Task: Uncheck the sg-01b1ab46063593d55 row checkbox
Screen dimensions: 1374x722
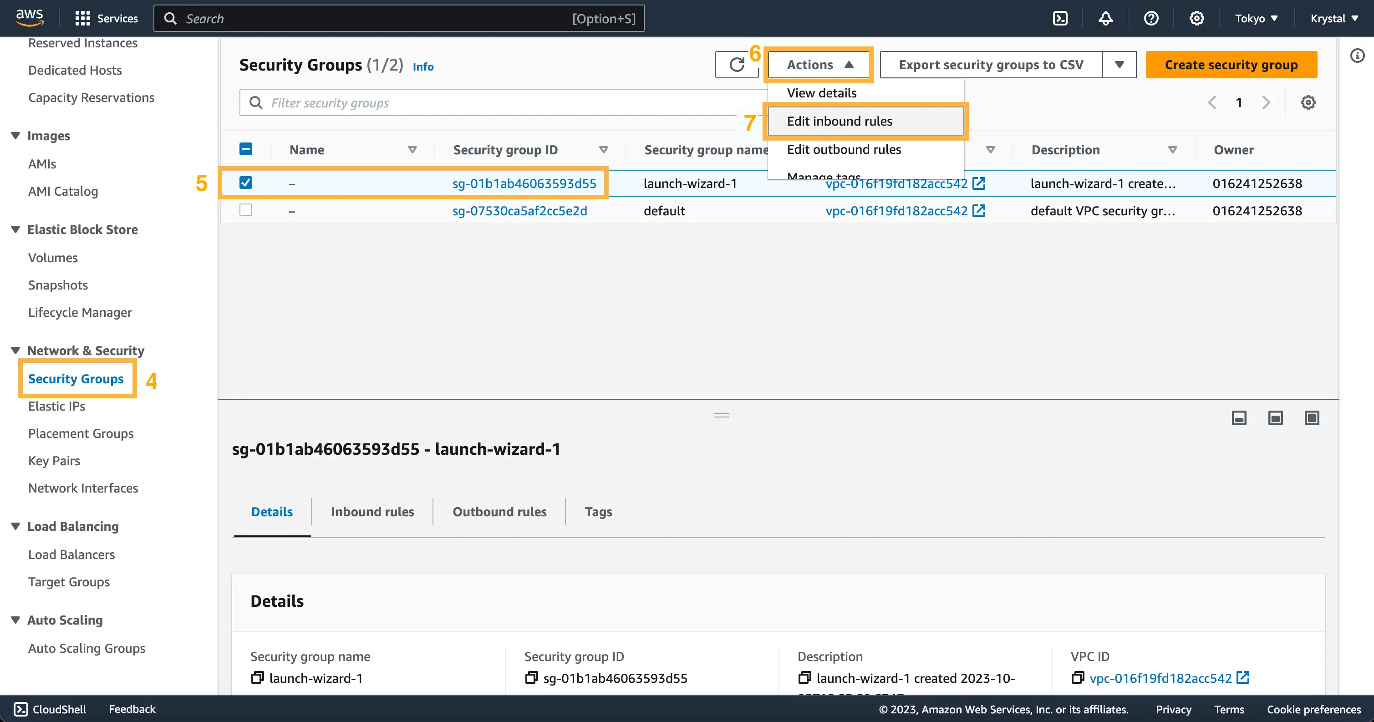Action: tap(246, 183)
